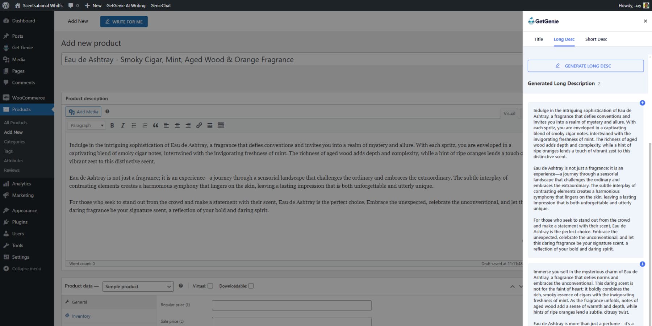The height and width of the screenshot is (326, 652).
Task: Click the Add Media button with its camera icon
Action: 83,112
